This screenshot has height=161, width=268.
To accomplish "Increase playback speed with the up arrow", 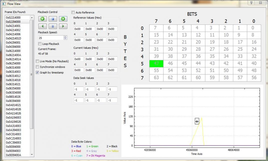I will tap(65, 37).
